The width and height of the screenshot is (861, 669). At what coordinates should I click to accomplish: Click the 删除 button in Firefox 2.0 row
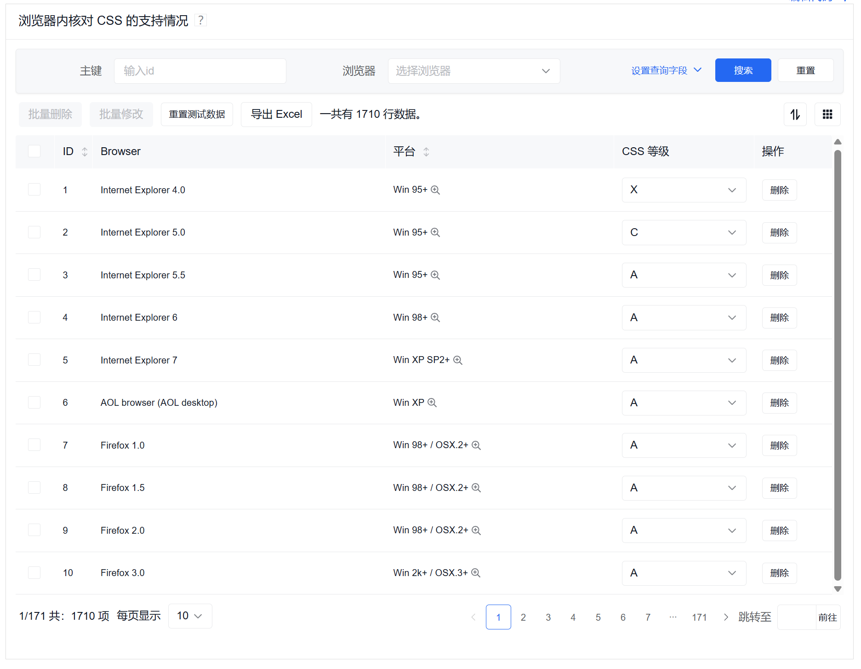point(779,531)
